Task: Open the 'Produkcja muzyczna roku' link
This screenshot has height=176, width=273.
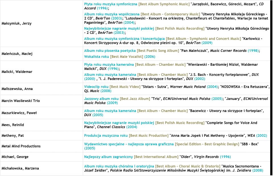Action: click(106, 136)
